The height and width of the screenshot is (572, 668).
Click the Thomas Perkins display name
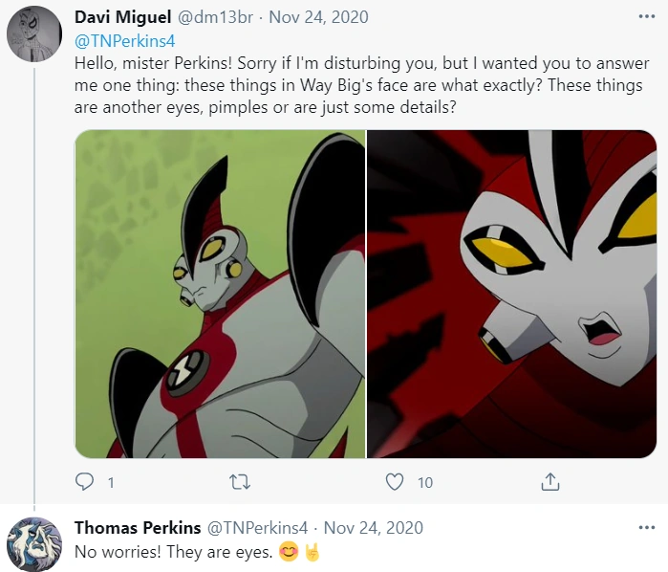pos(136,528)
